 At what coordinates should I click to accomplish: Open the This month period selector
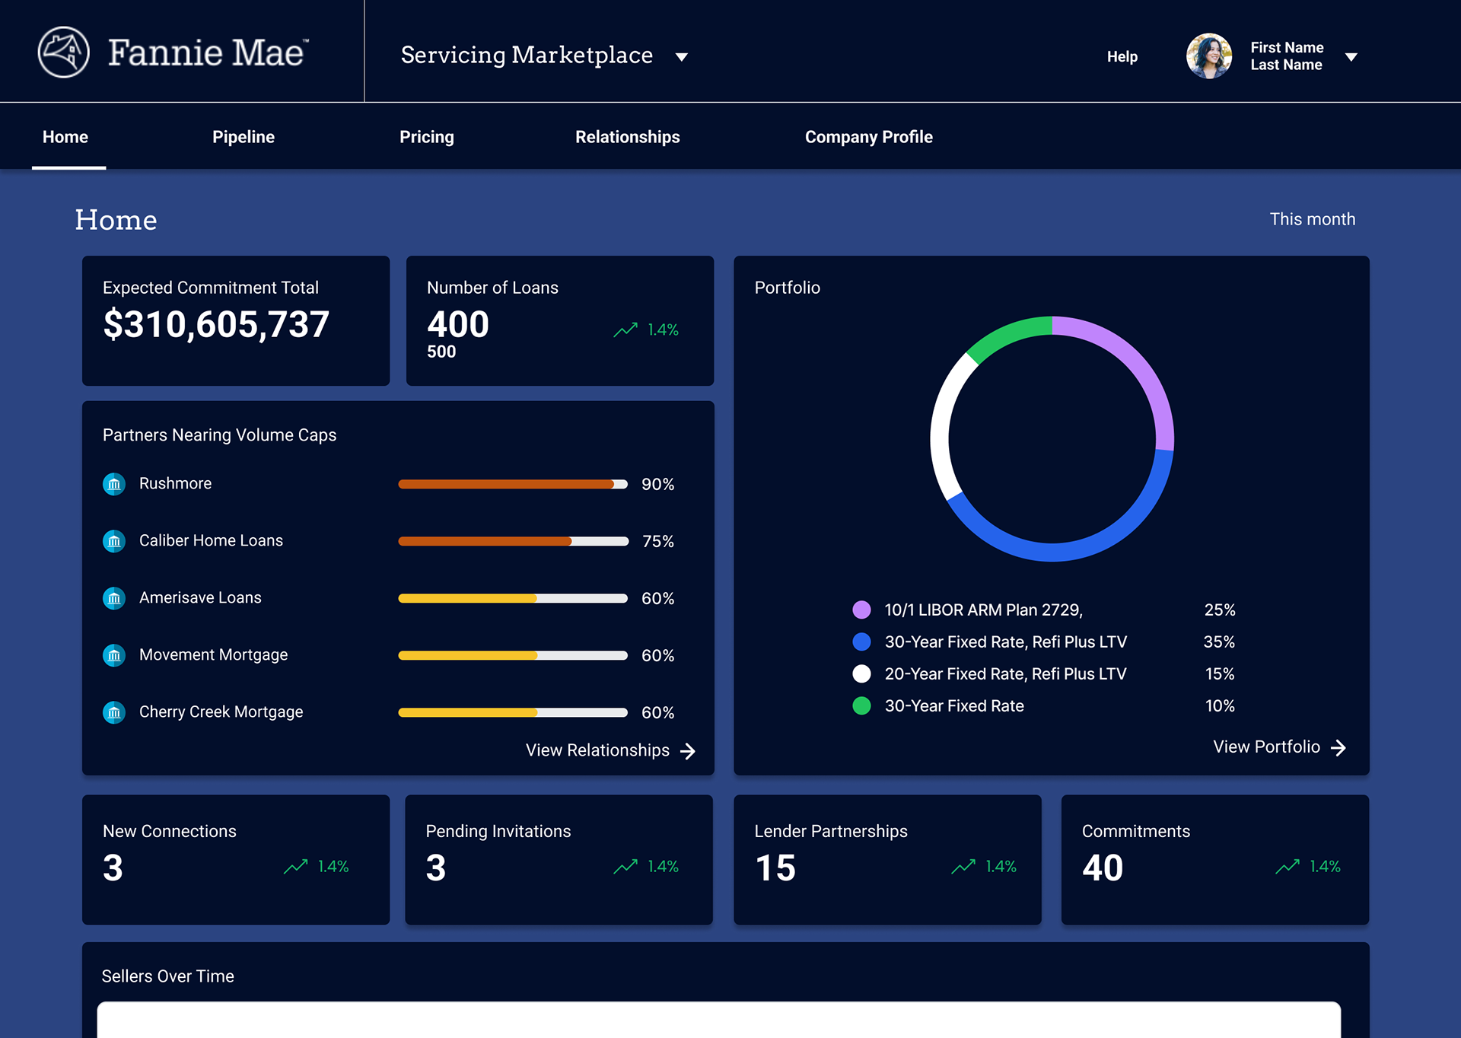1312,219
